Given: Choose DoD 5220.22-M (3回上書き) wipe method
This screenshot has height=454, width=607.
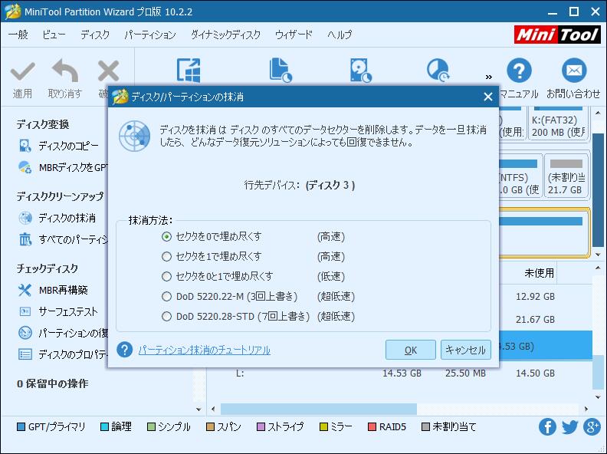Looking at the screenshot, I should (x=167, y=296).
